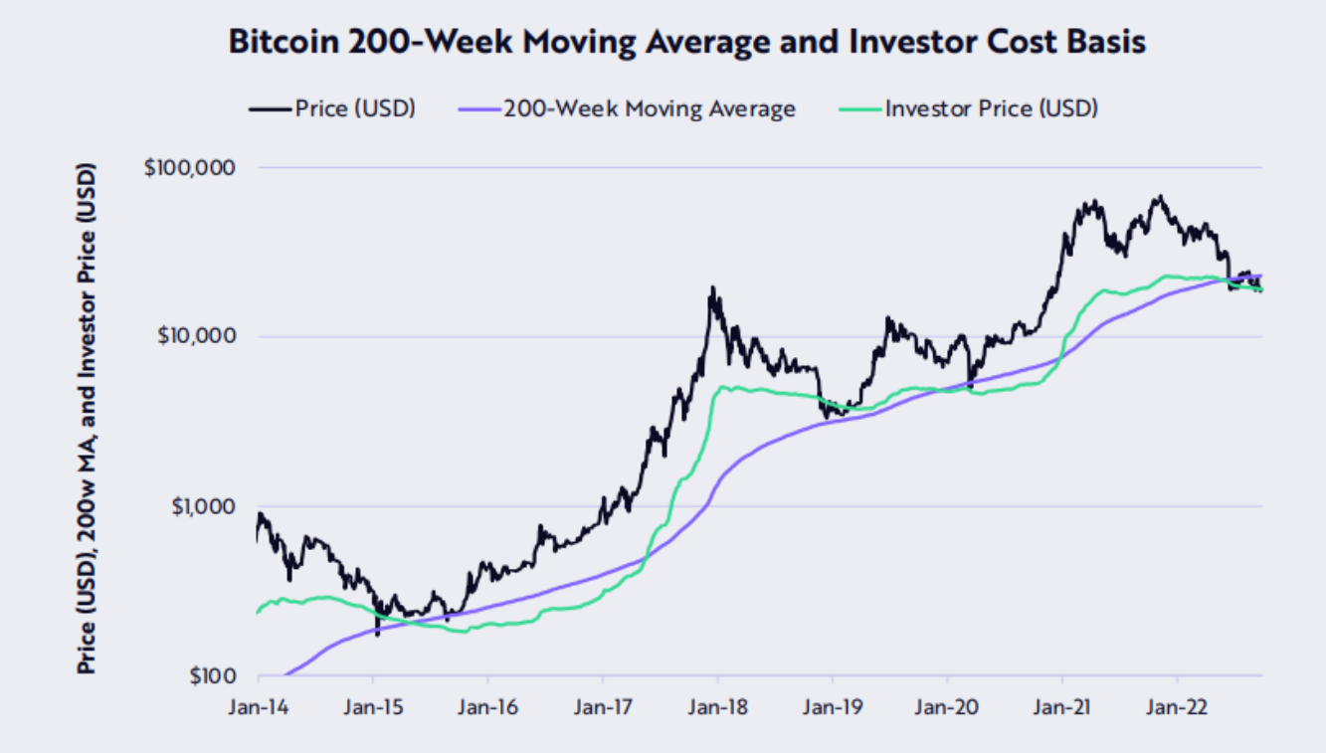The width and height of the screenshot is (1326, 753).
Task: Toggle the 200-Week Moving Average legend item
Action: pyautogui.click(x=627, y=108)
